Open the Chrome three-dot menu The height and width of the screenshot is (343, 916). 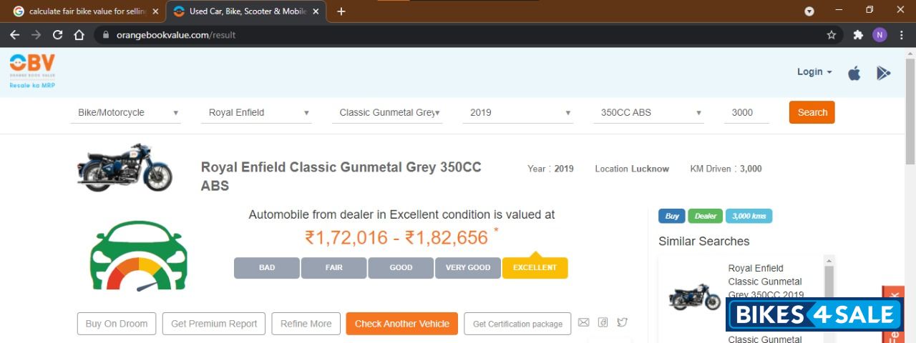coord(901,35)
